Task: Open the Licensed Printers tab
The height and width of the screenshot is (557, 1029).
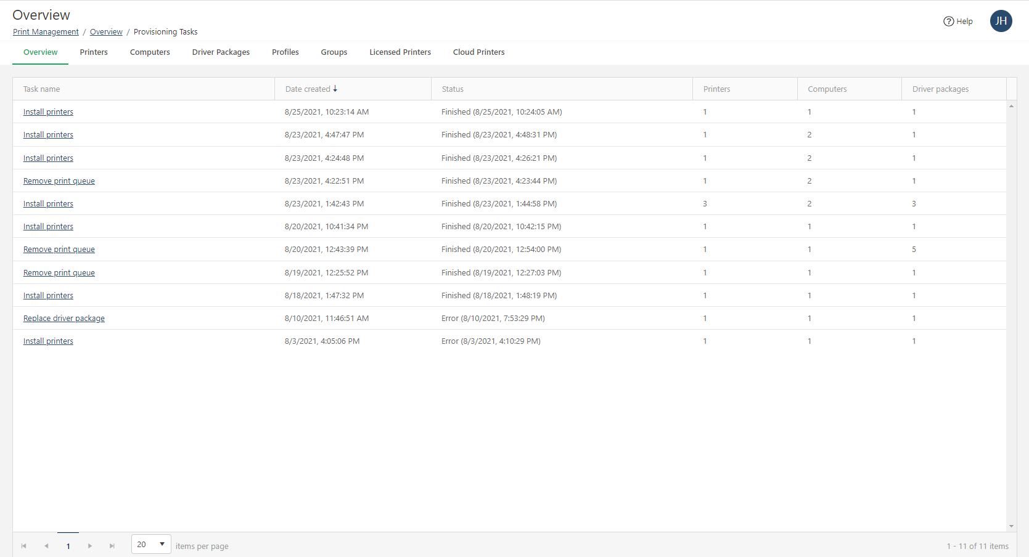Action: click(x=400, y=52)
